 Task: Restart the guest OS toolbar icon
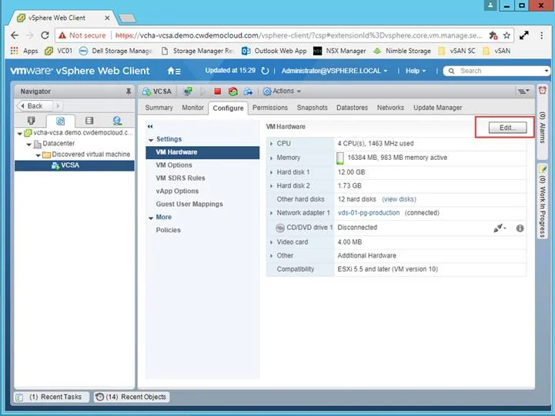pyautogui.click(x=233, y=92)
